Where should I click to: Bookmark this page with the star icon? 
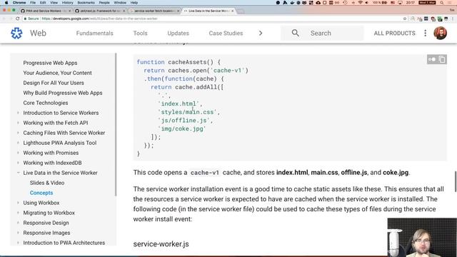click(x=405, y=19)
